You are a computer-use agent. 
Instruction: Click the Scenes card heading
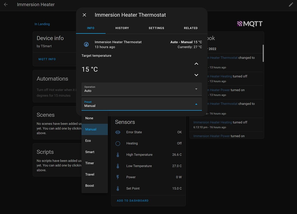45,115
